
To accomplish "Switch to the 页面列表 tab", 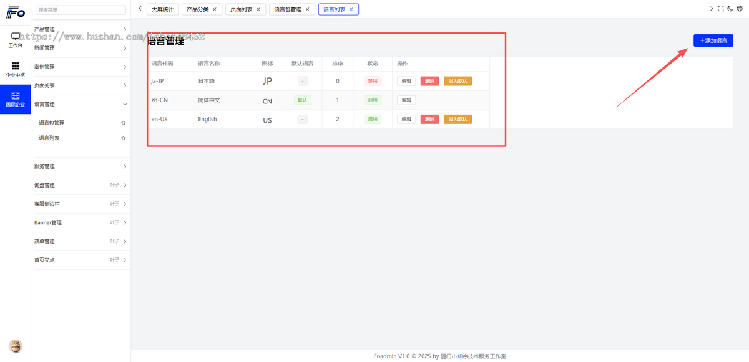I will point(241,9).
